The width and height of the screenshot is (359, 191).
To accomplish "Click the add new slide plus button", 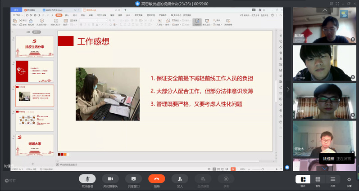I will pyautogui.click(x=33, y=164).
